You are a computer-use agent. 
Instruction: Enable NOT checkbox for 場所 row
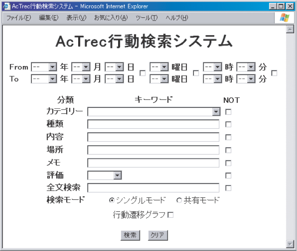click(228, 150)
